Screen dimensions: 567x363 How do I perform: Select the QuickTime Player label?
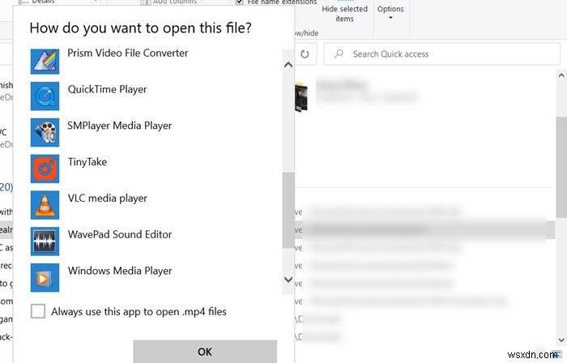pos(108,89)
